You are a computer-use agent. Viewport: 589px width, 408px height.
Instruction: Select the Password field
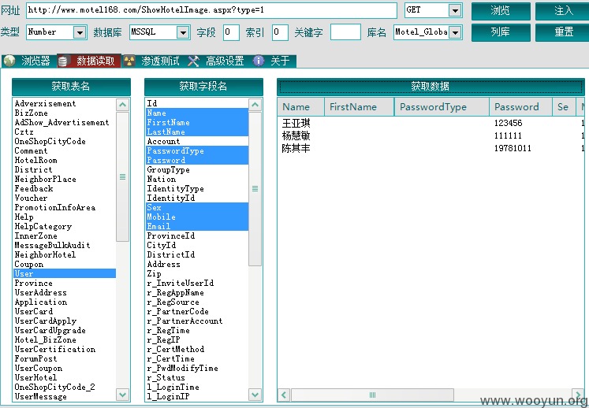click(197, 160)
